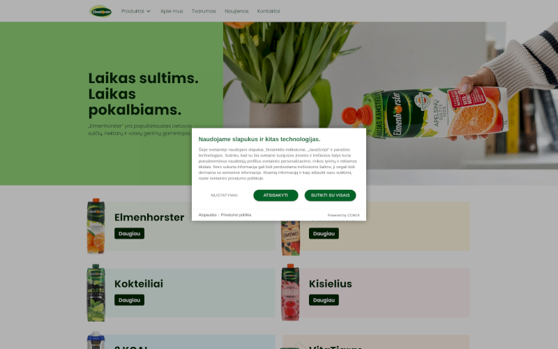Open the Privatumo politika link
Image resolution: width=558 pixels, height=349 pixels.
point(236,215)
